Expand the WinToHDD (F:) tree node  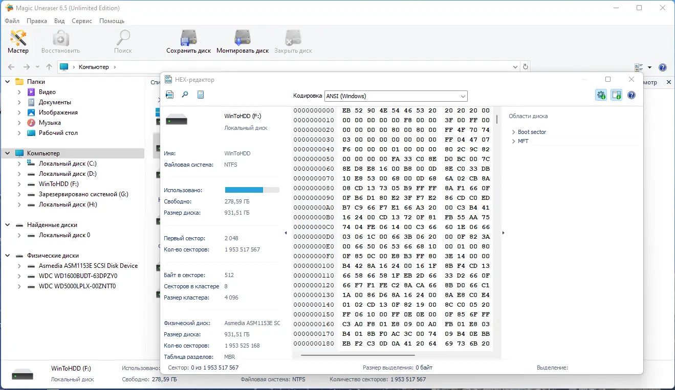click(x=19, y=184)
